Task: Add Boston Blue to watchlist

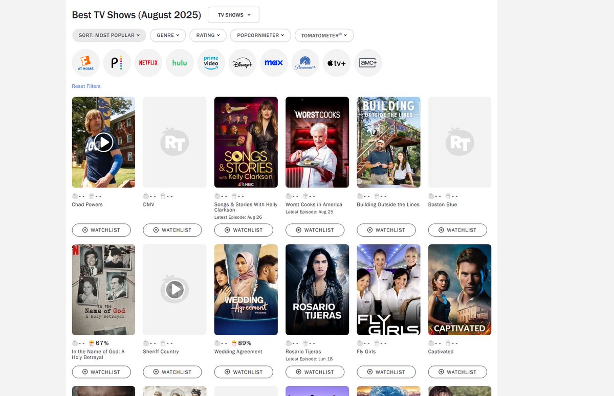Action: (x=457, y=230)
